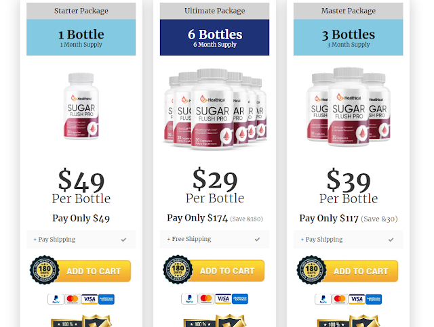This screenshot has width=434, height=327.
Task: Add the 6 Bottles package to cart
Action: [x=227, y=271]
